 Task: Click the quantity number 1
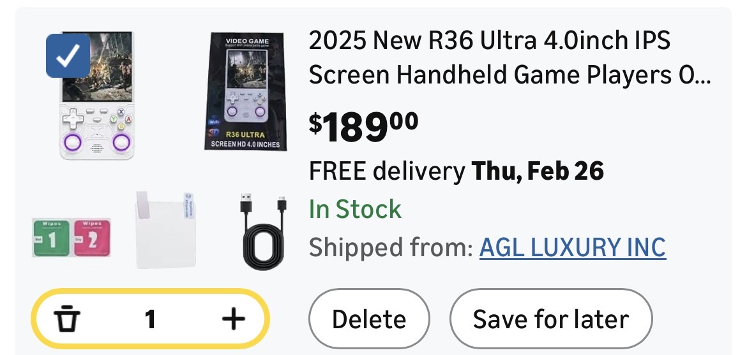(150, 319)
